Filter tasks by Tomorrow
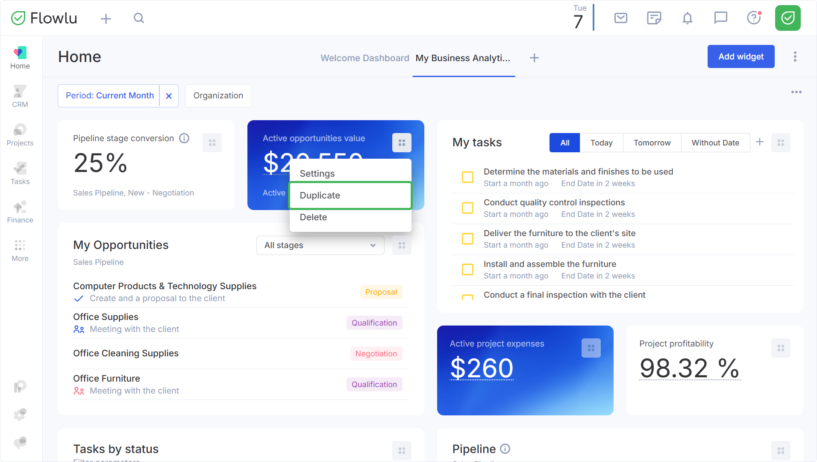Viewport: 817px width, 462px height. [x=652, y=143]
